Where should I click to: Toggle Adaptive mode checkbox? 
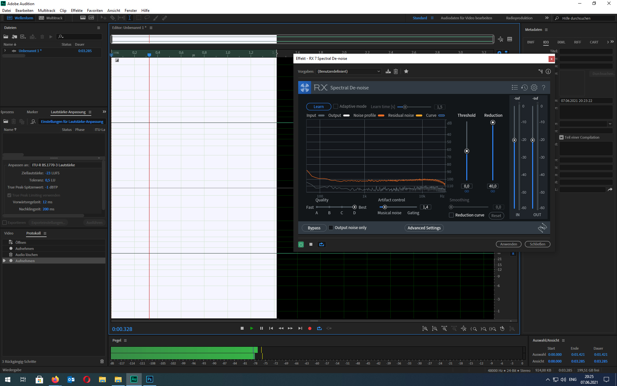(336, 107)
